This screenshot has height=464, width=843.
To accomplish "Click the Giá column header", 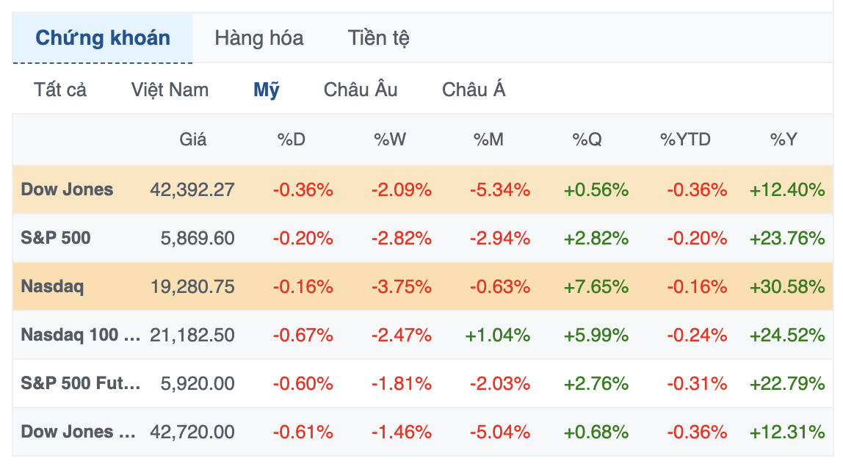I will tap(193, 139).
